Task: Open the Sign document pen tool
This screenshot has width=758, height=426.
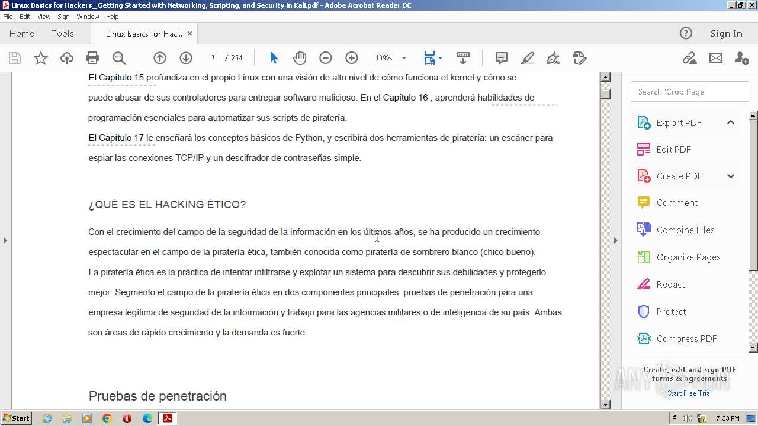Action: click(554, 58)
